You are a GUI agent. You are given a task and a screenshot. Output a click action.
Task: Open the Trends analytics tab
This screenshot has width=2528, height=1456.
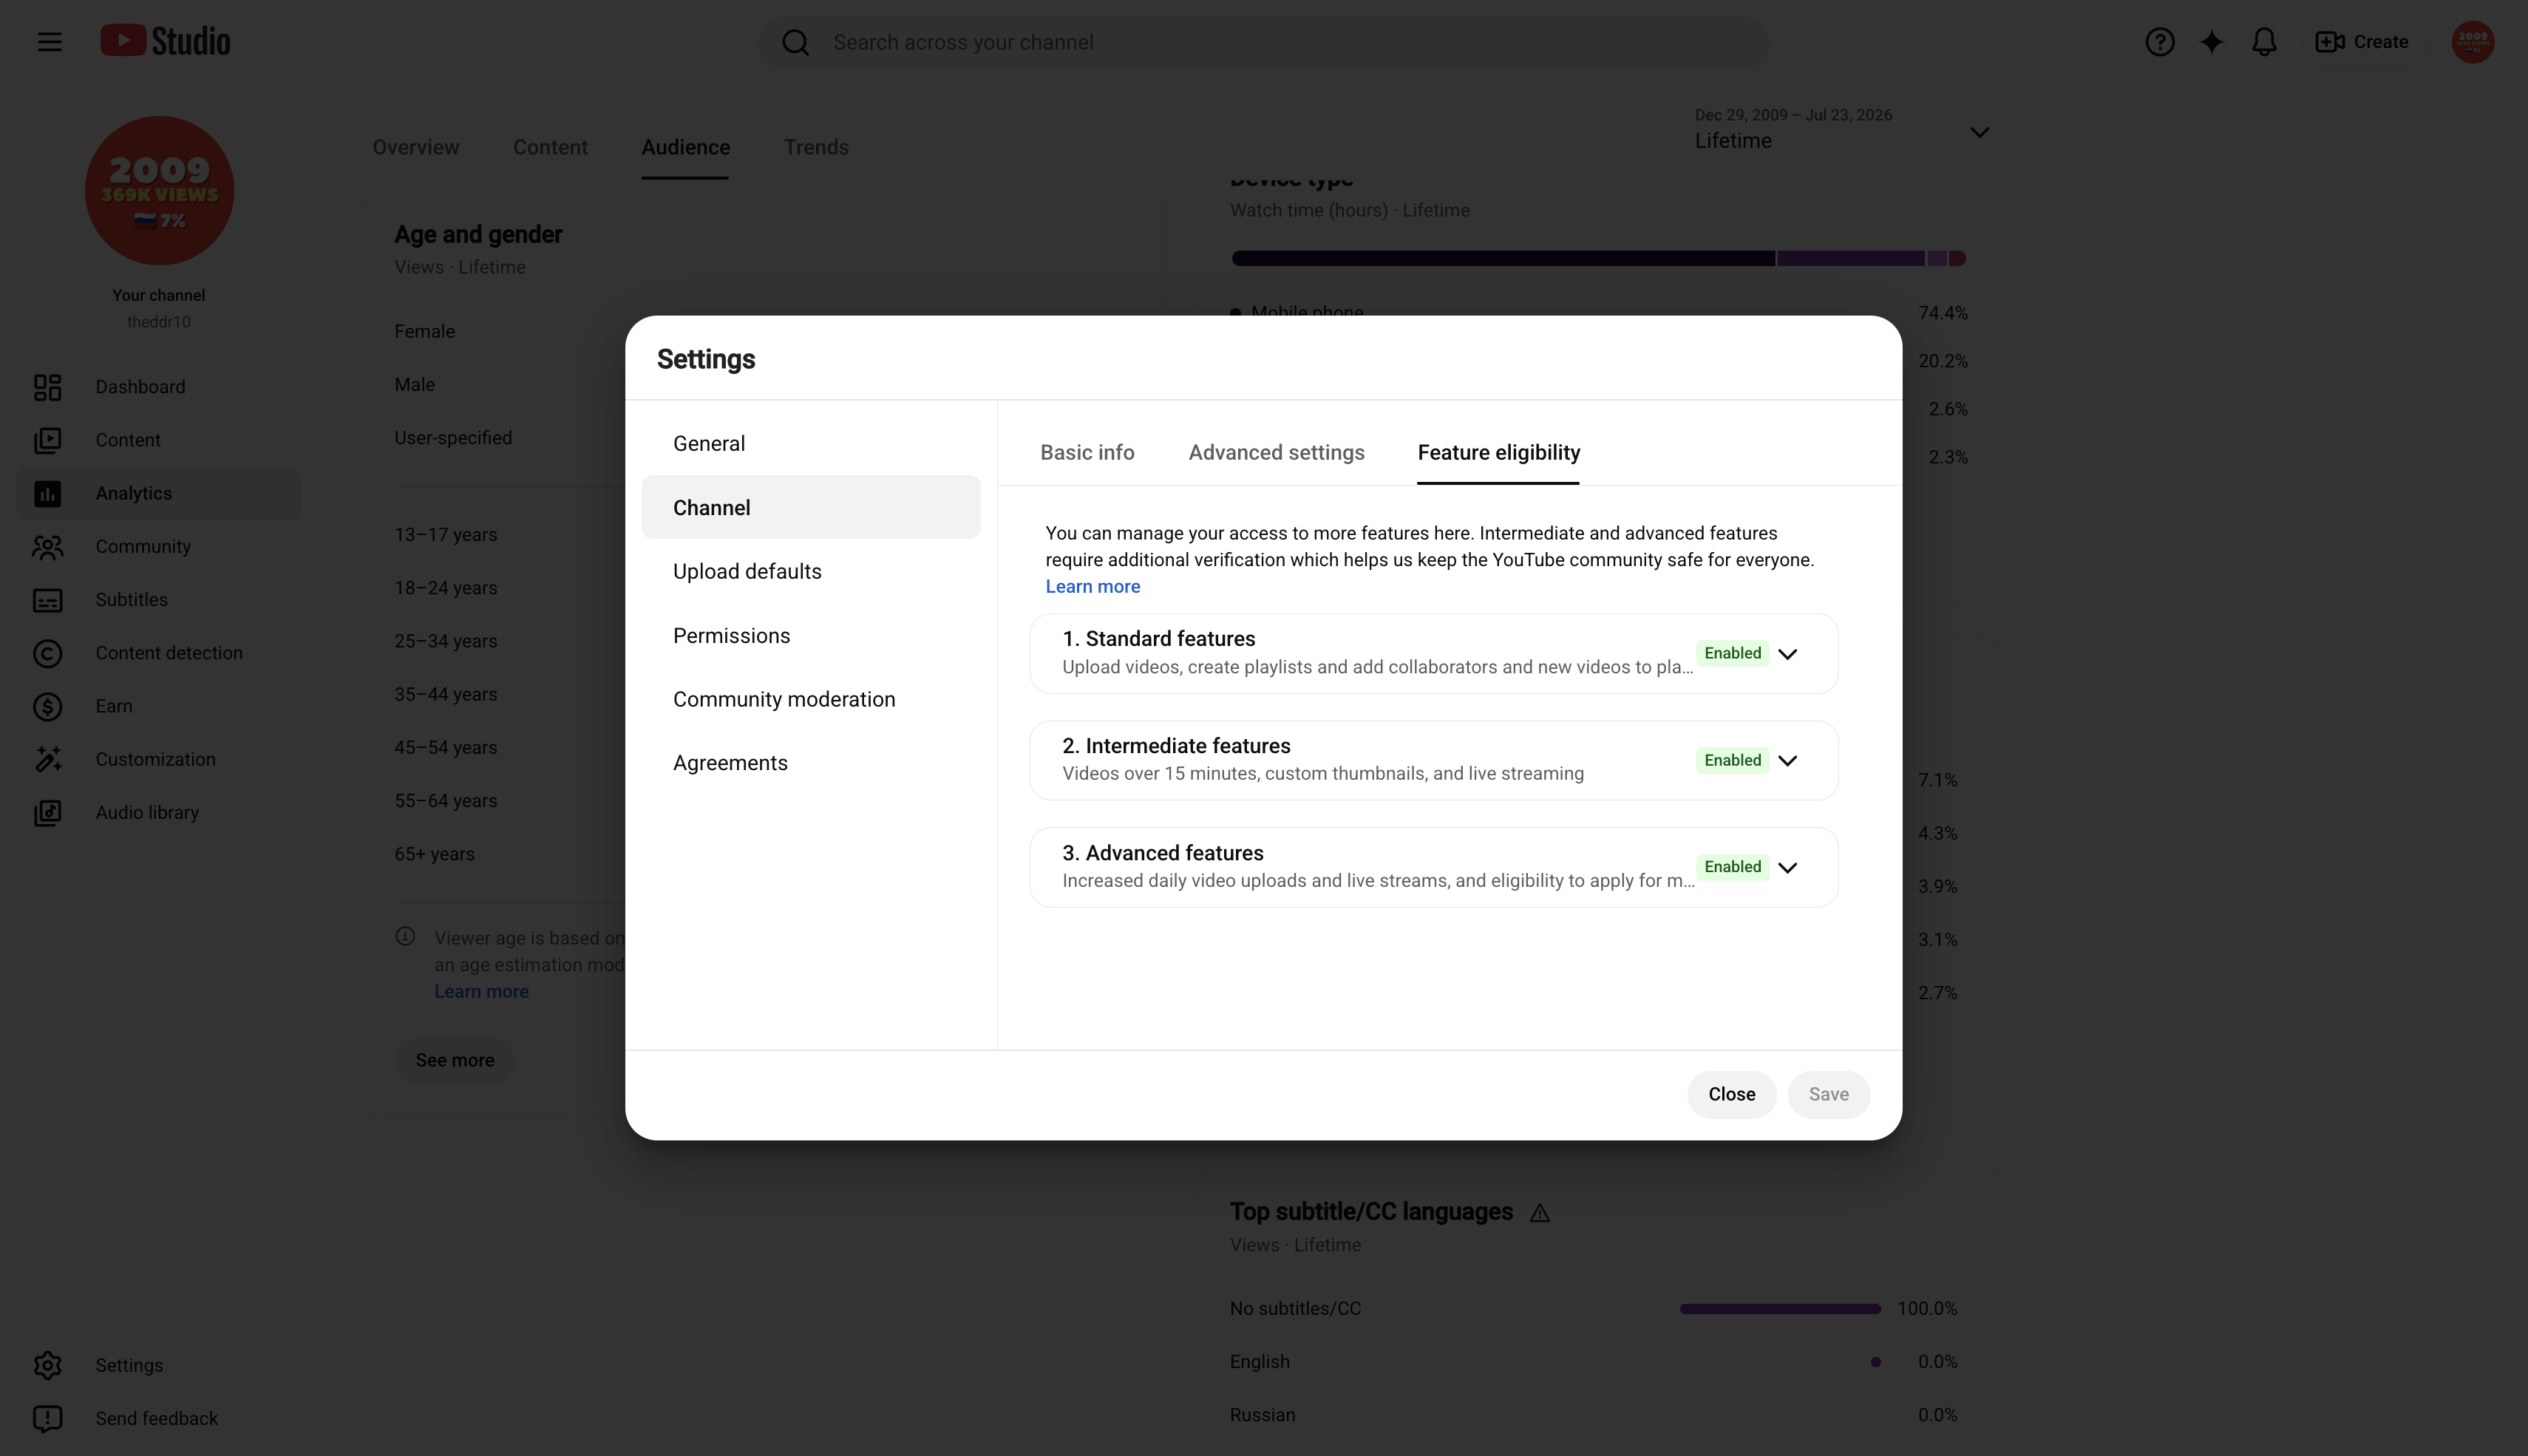(x=816, y=147)
